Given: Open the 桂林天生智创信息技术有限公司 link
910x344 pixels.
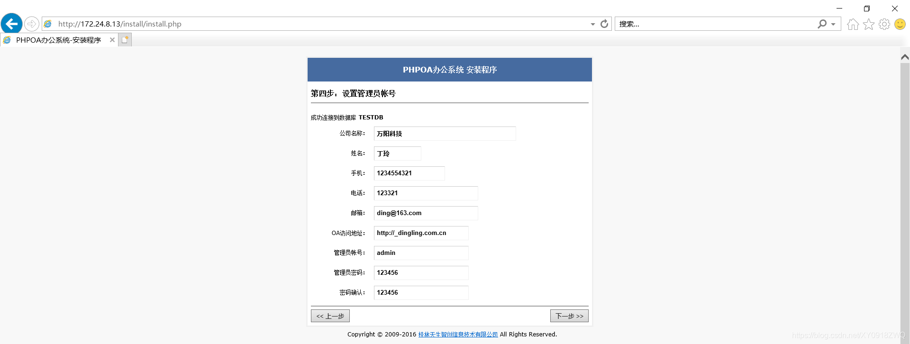Looking at the screenshot, I should 458,335.
